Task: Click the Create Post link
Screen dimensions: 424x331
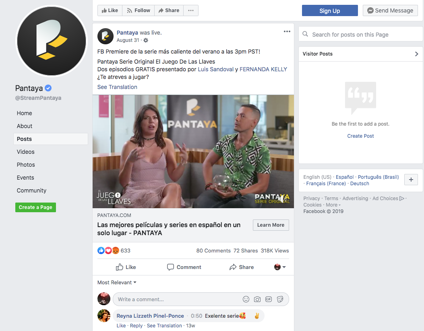Action: click(x=360, y=136)
